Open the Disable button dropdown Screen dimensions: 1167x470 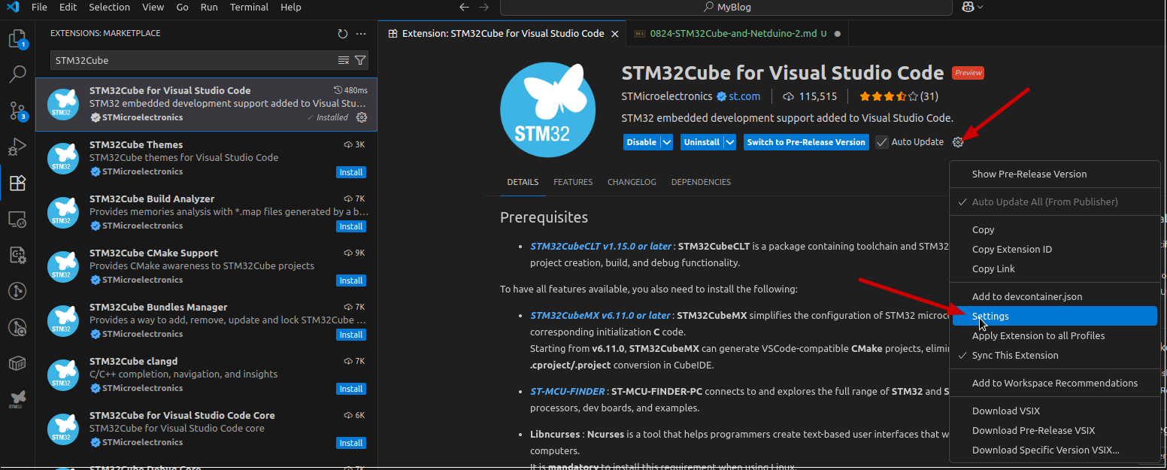pos(665,141)
